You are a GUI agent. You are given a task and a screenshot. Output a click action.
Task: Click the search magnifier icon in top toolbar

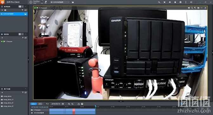coord(159,2)
